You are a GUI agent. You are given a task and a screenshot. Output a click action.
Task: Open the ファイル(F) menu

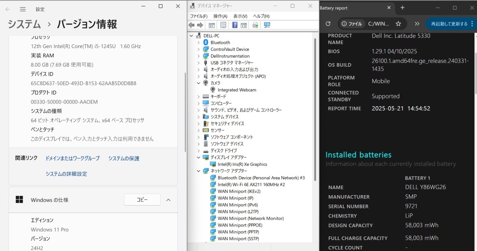(x=199, y=16)
